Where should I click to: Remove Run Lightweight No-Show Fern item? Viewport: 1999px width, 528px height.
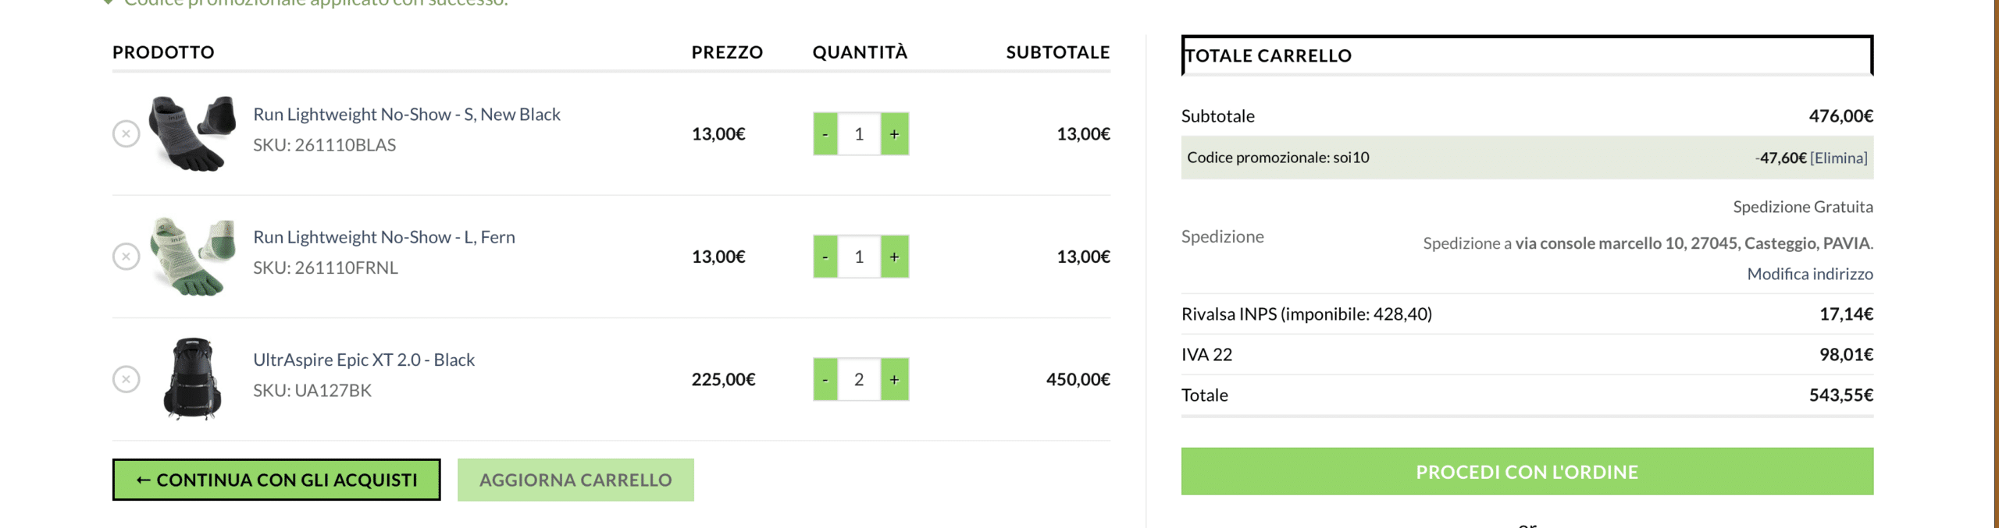[126, 257]
